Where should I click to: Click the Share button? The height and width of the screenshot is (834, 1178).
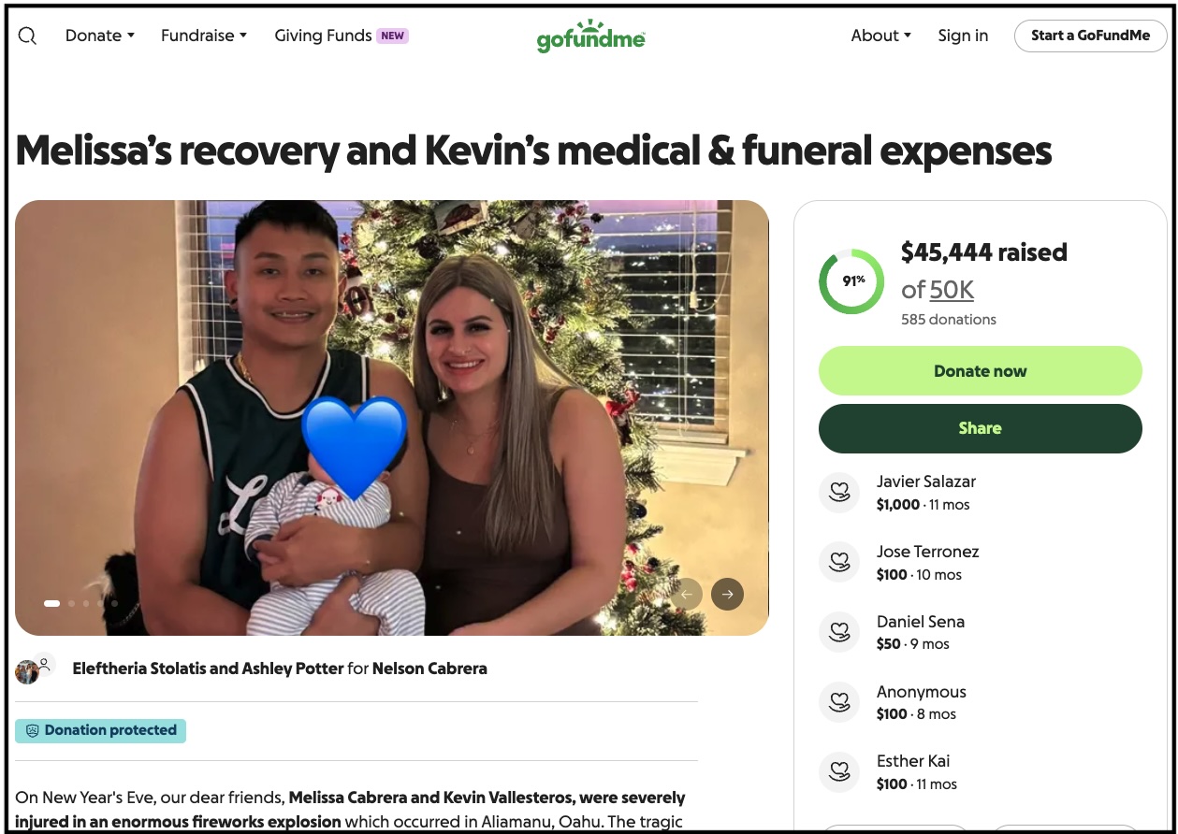980,428
